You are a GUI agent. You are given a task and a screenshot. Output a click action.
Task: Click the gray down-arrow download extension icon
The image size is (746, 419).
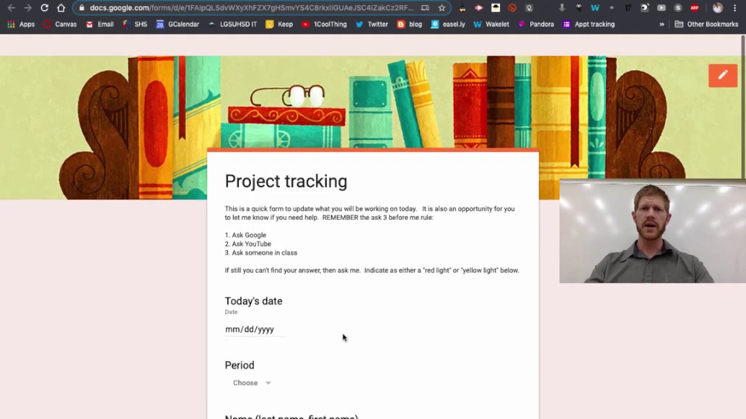[x=562, y=8]
